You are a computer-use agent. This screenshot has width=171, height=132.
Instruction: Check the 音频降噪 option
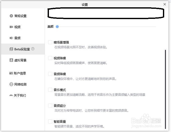point(50,74)
